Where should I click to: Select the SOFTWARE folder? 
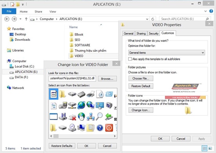[x=80, y=45]
